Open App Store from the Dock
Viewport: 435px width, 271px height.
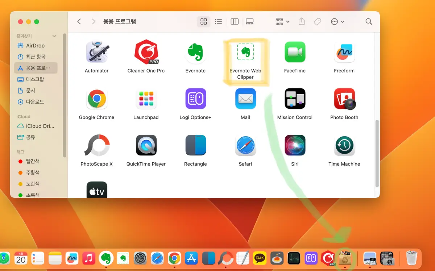tap(191, 258)
